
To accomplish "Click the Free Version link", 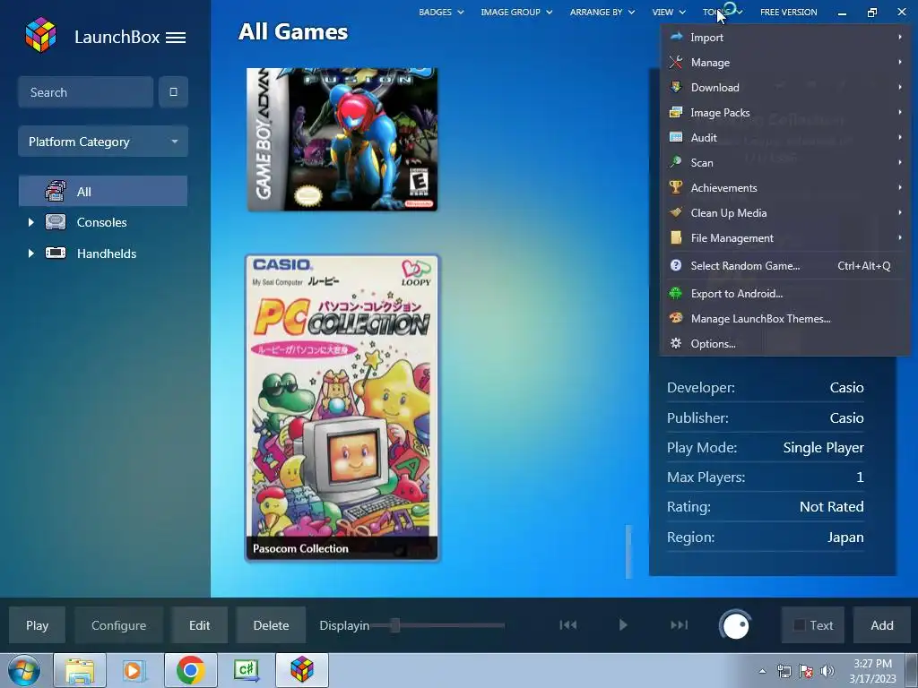I will pos(788,12).
